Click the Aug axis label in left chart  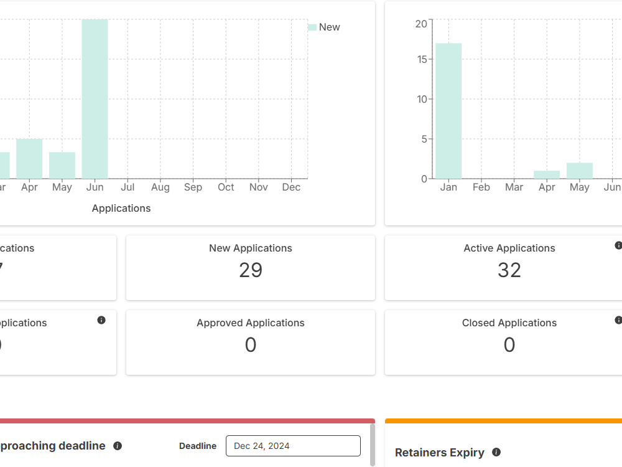(160, 187)
